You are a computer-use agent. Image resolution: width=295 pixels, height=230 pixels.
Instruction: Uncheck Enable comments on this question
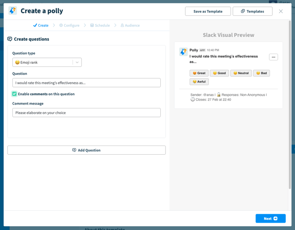point(14,94)
